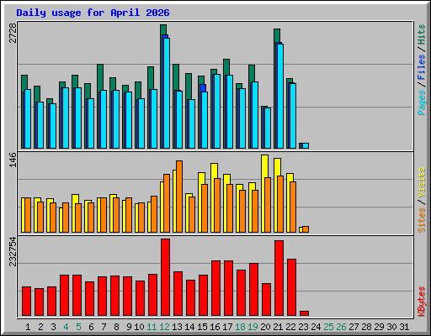Viewport: 431px width, 336px height.
Task: Click the orange sites bar for day 13
Action: [x=179, y=197]
